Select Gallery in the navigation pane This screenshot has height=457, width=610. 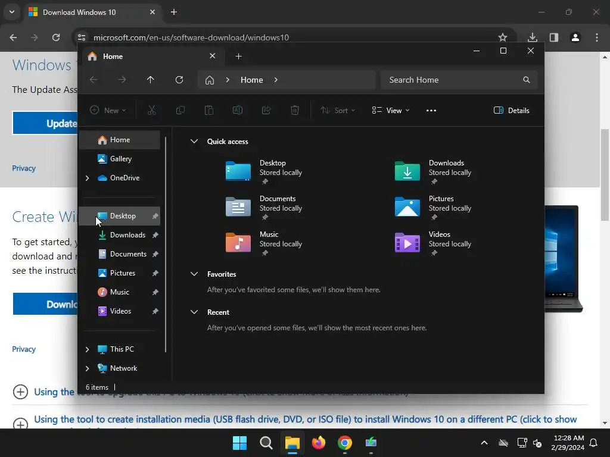point(119,158)
